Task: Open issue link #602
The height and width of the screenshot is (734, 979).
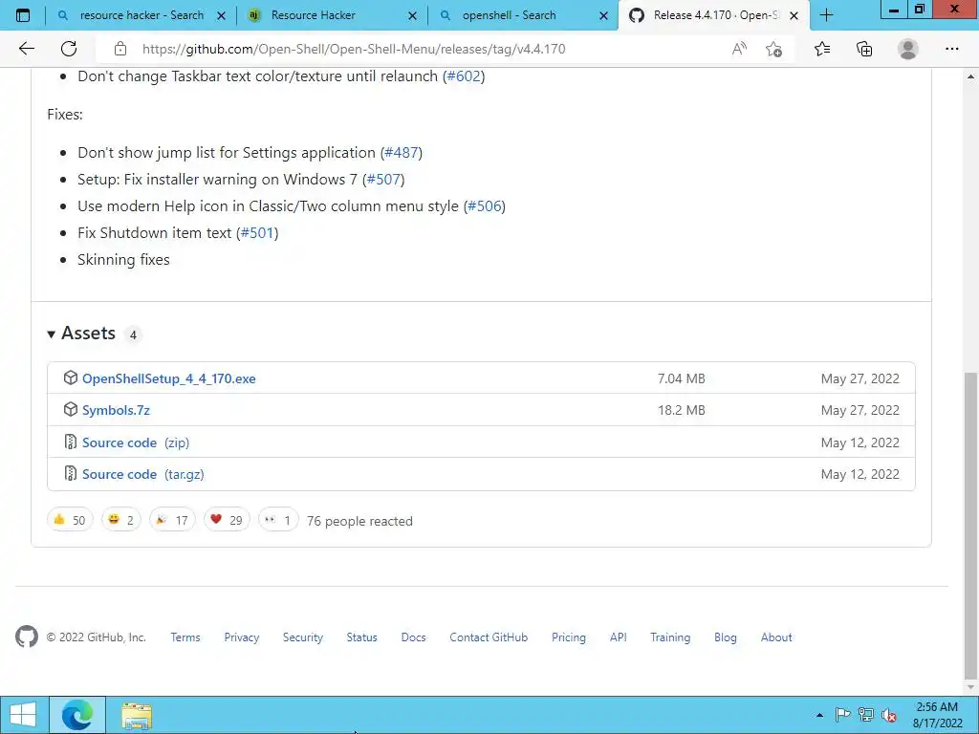Action: click(x=464, y=76)
